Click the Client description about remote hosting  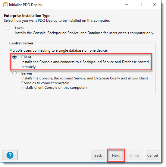(x=85, y=64)
